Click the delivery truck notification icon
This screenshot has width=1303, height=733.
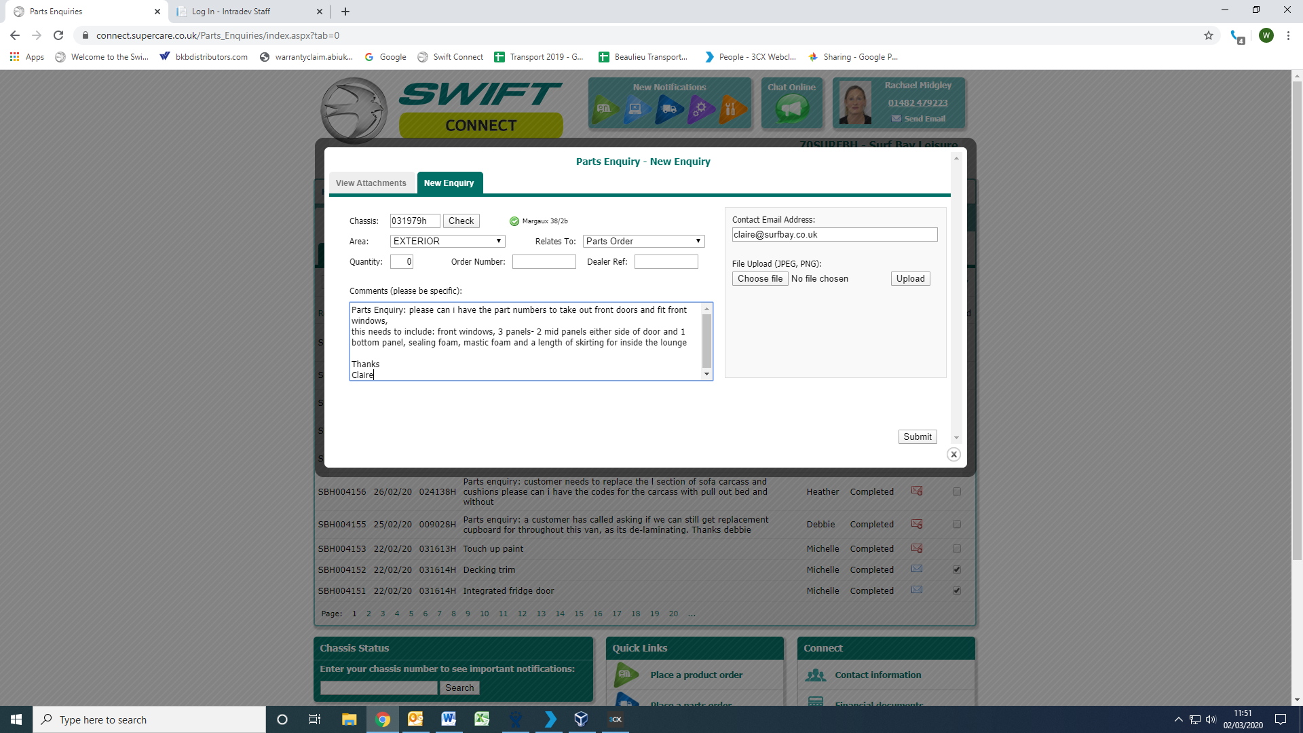click(x=669, y=109)
